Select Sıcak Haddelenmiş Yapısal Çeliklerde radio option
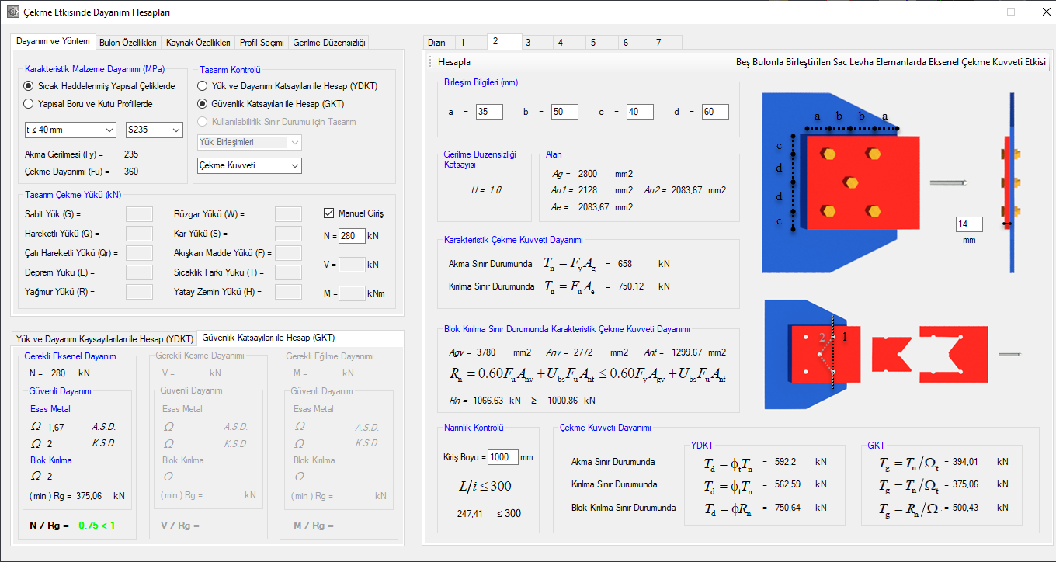The width and height of the screenshot is (1056, 562). pyautogui.click(x=99, y=86)
